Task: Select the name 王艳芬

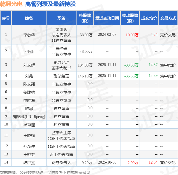Action: [29, 155]
